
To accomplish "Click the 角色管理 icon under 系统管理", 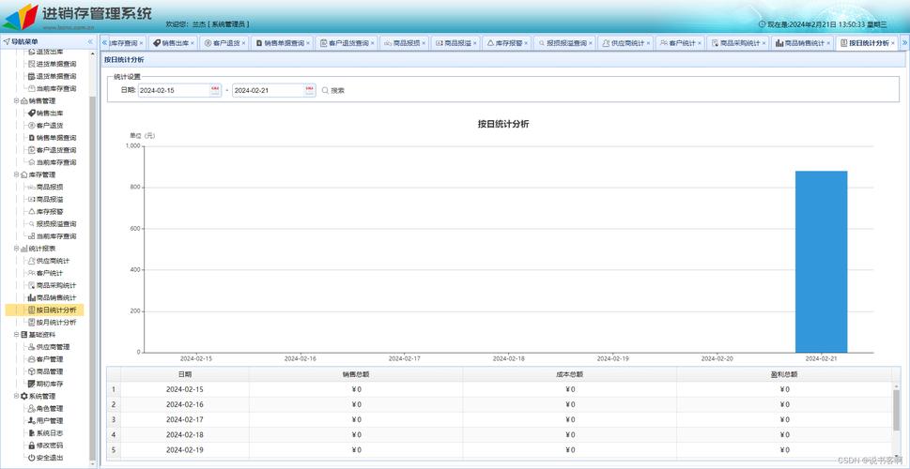I will coord(32,408).
